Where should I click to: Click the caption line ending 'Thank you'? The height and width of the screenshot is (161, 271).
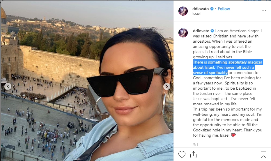228,130
